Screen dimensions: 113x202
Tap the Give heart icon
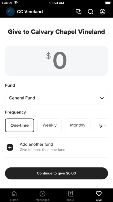[99, 194]
